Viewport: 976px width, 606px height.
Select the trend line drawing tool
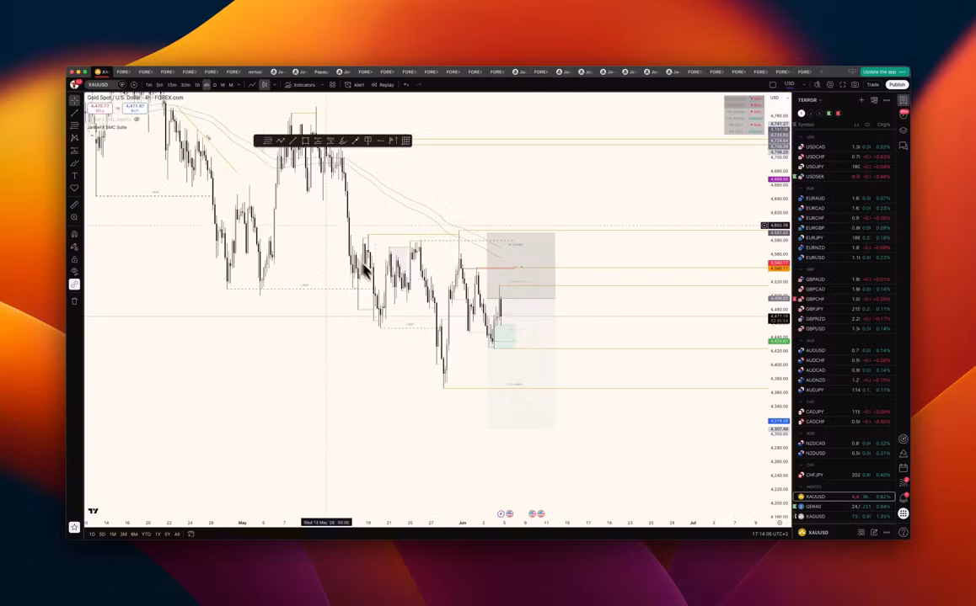(x=75, y=113)
